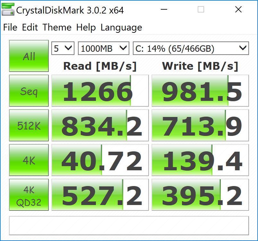The height and width of the screenshot is (241, 258).
Task: Start the 4K test
Action: tap(29, 160)
